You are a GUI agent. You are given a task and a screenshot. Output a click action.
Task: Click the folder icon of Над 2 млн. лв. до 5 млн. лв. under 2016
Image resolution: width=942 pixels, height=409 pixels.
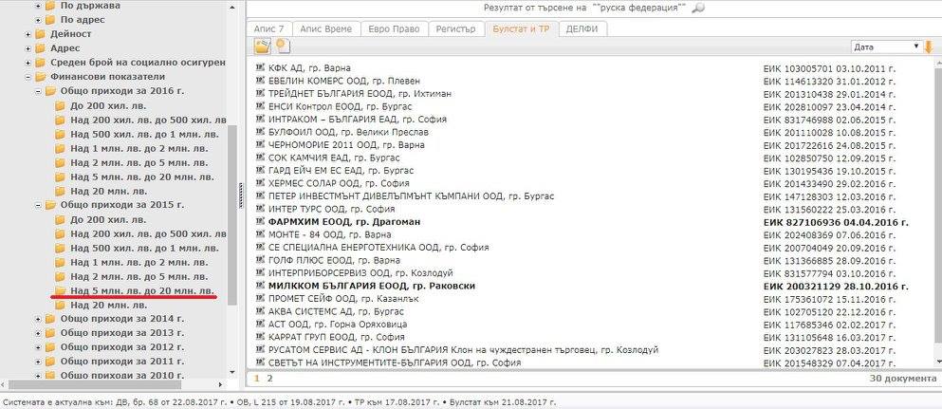click(60, 163)
